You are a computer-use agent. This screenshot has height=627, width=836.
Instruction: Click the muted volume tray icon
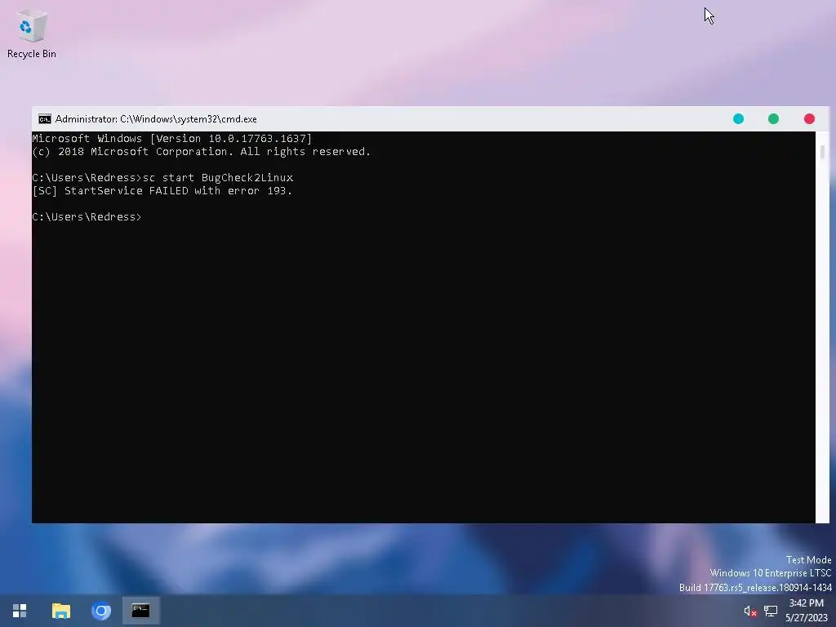(x=750, y=611)
